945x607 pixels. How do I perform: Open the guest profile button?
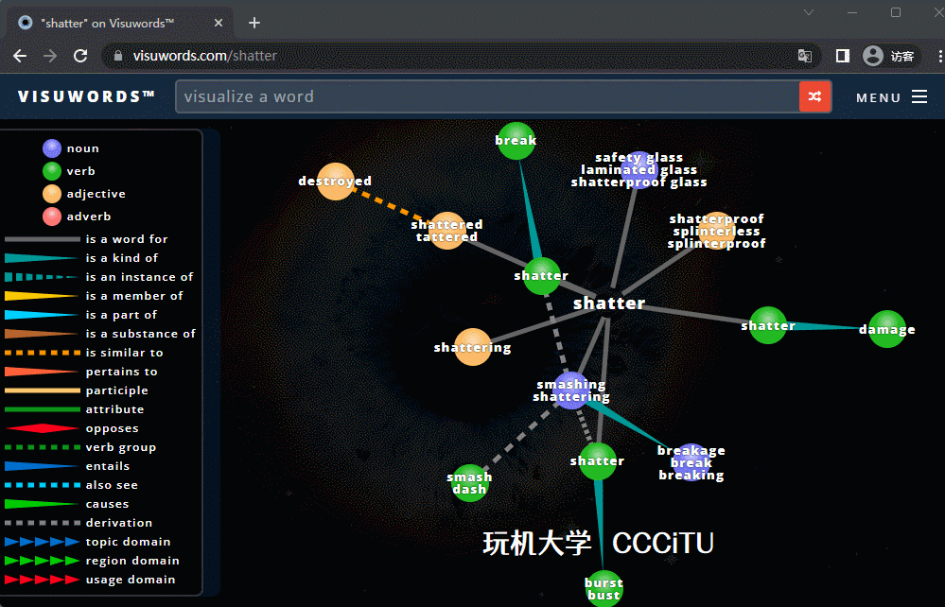(x=888, y=56)
